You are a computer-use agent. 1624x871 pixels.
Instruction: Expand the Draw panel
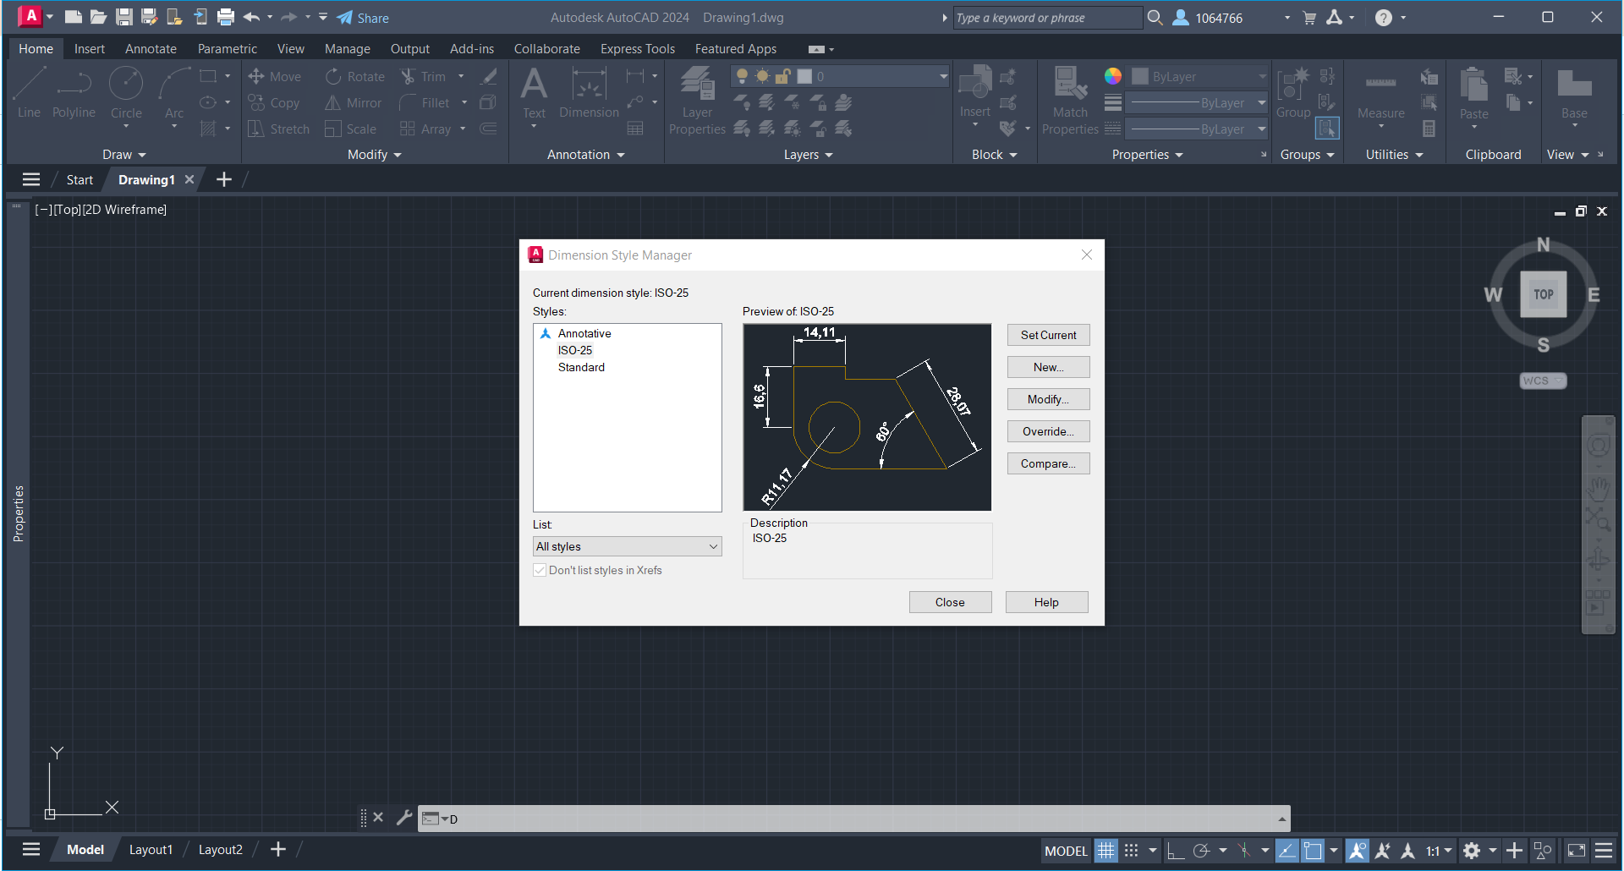(124, 155)
